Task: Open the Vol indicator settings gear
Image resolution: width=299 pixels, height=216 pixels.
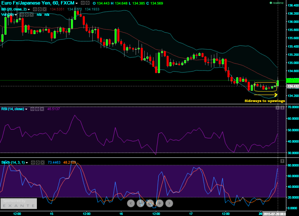Action: coord(27,15)
